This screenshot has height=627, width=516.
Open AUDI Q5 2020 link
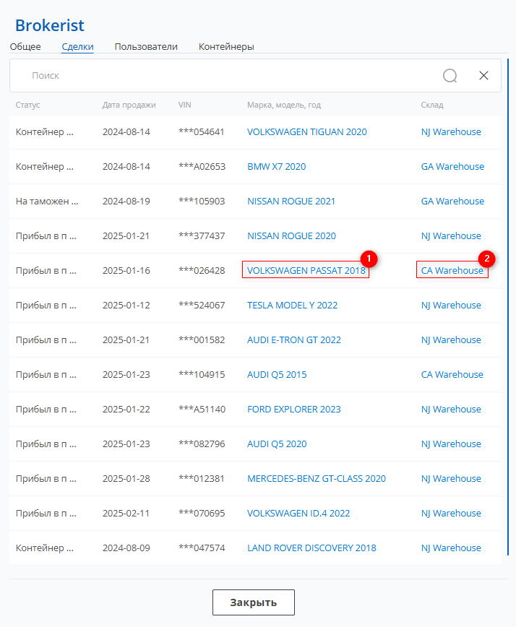point(277,444)
